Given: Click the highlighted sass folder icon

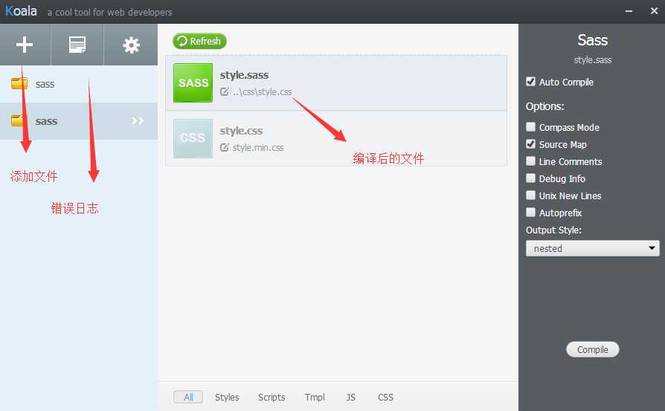Looking at the screenshot, I should [x=18, y=120].
